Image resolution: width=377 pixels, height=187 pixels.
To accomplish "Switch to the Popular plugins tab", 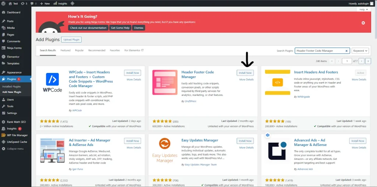I will [x=80, y=50].
